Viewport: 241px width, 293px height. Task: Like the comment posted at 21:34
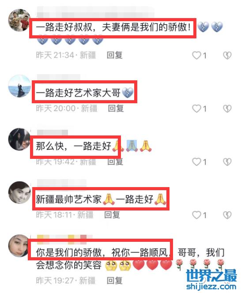click(x=196, y=55)
